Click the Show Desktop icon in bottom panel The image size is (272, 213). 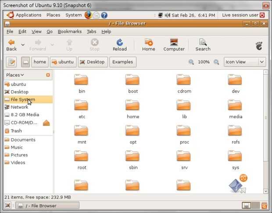click(x=8, y=206)
